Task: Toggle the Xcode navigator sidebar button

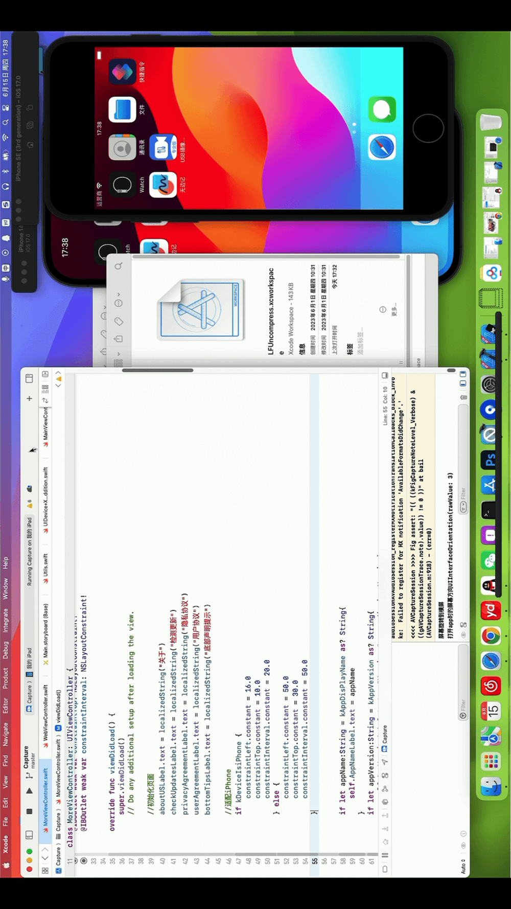Action: tap(29, 835)
